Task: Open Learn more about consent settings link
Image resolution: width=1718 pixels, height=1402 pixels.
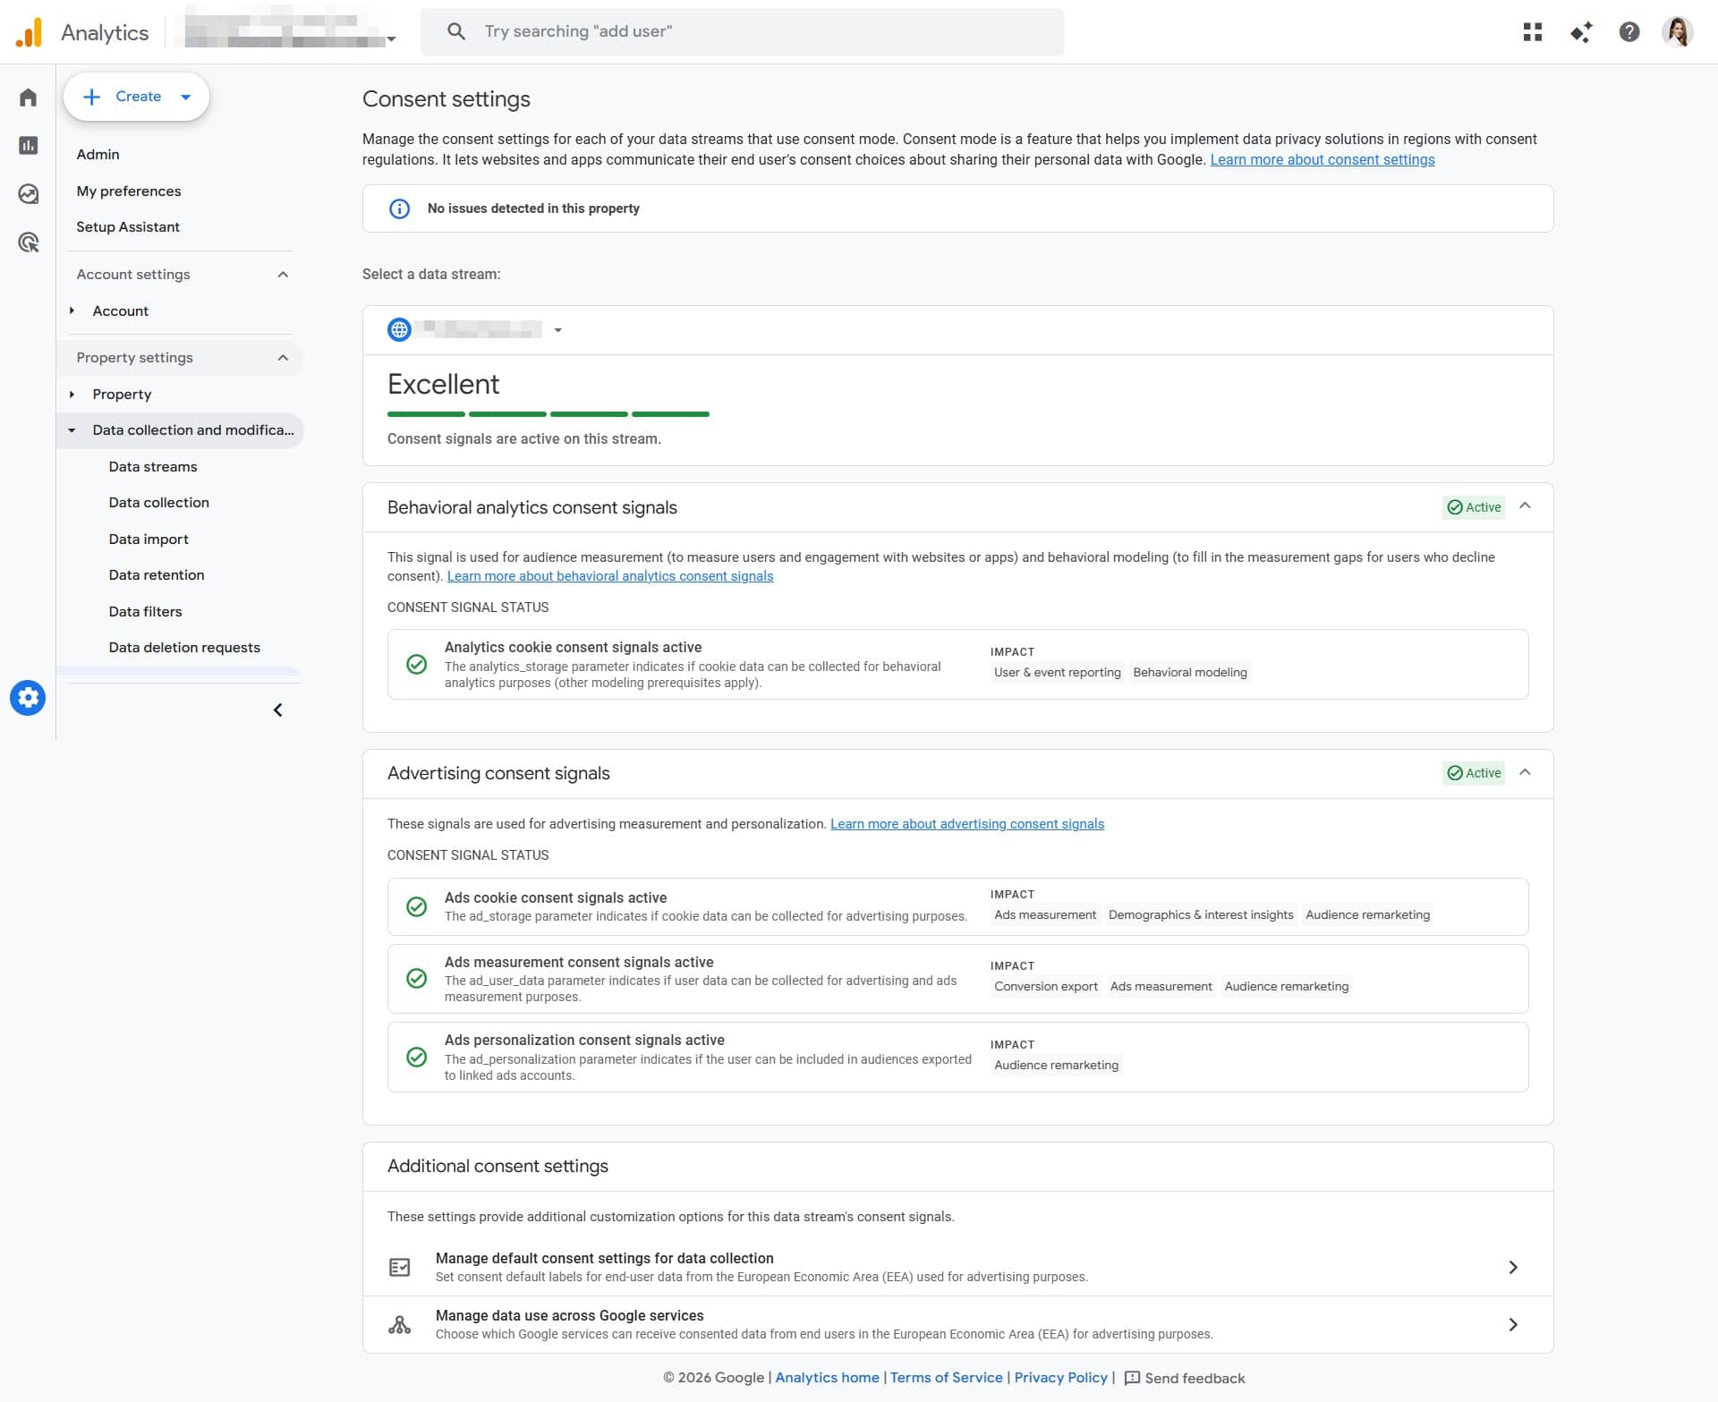Action: tap(1322, 160)
